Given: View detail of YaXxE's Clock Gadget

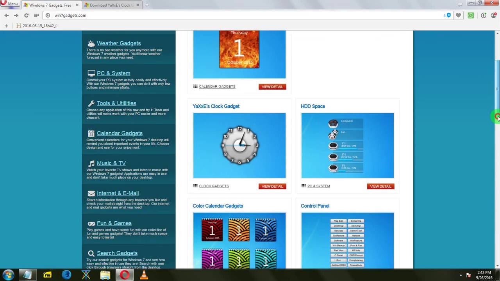Looking at the screenshot, I should [x=272, y=186].
